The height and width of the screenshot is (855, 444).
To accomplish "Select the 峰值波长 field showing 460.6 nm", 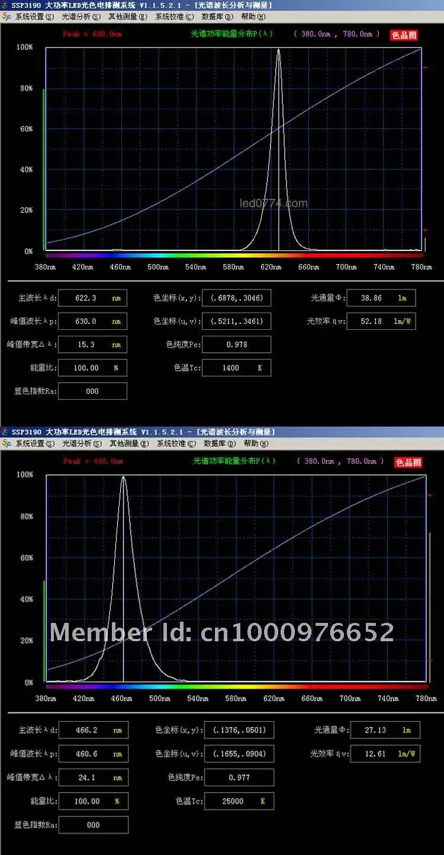I will click(x=94, y=754).
